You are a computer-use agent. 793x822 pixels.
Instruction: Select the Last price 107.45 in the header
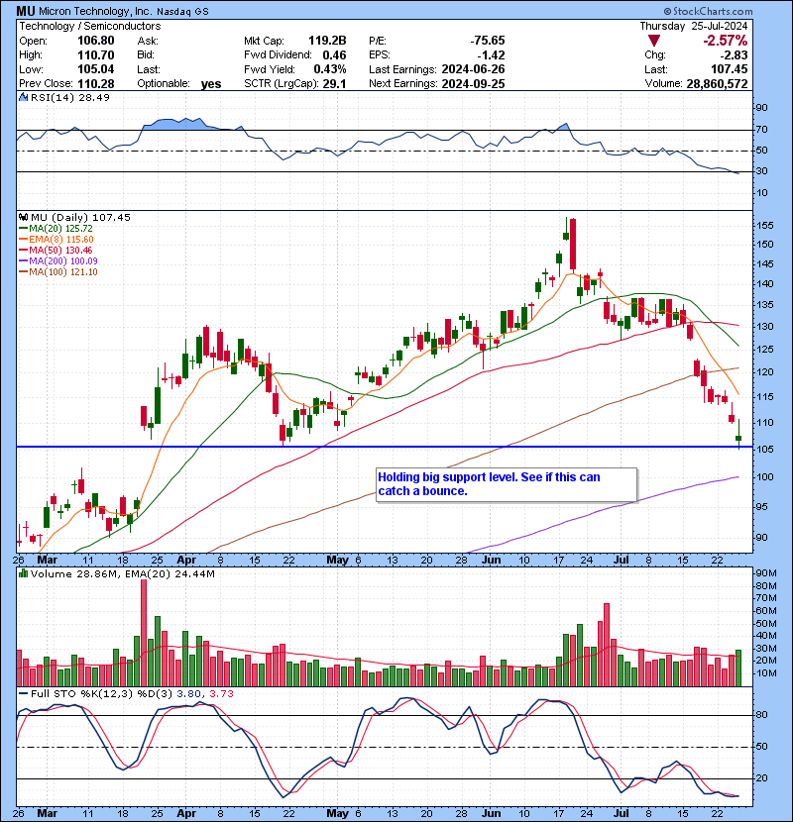click(x=730, y=69)
